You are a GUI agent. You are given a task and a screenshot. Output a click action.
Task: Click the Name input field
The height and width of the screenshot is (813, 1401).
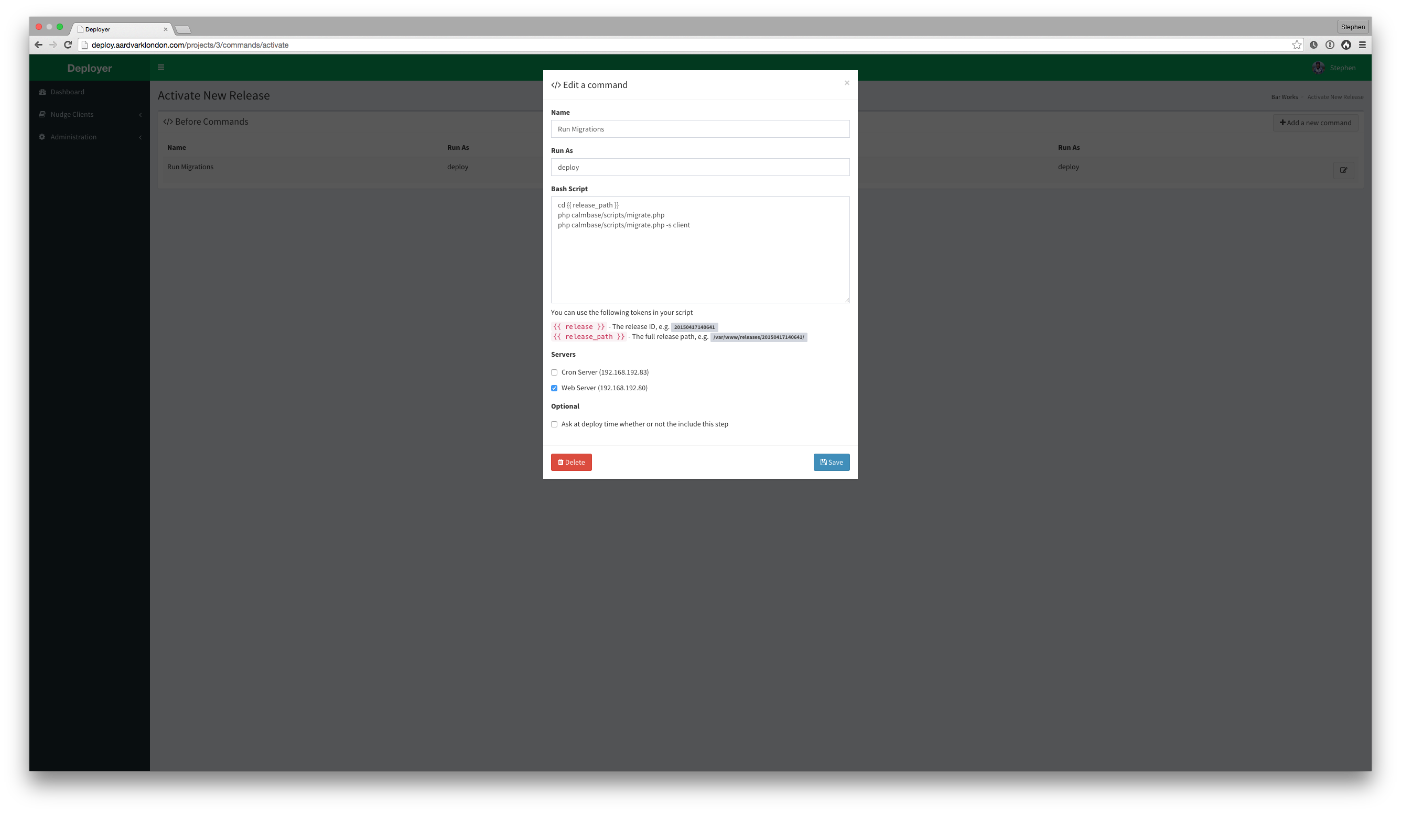click(699, 129)
